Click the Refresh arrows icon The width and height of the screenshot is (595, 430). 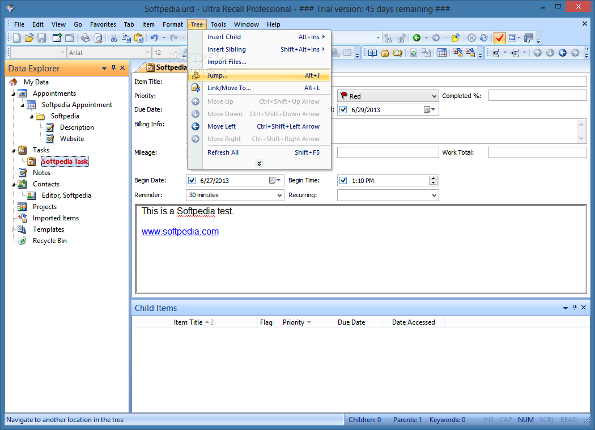tap(484, 38)
